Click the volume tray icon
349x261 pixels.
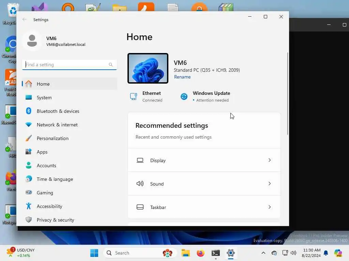click(x=293, y=253)
